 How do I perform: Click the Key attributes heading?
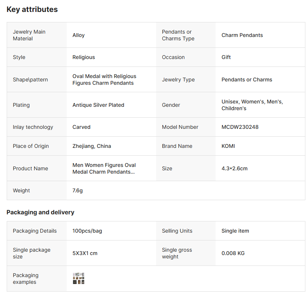(x=32, y=9)
